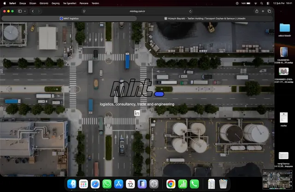Open the document stack in the Dock
The width and height of the screenshot is (295, 192).
coord(212,184)
